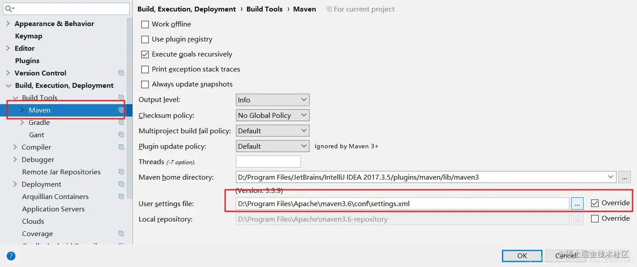
Task: Expand the Editor node
Action: pos(8,48)
